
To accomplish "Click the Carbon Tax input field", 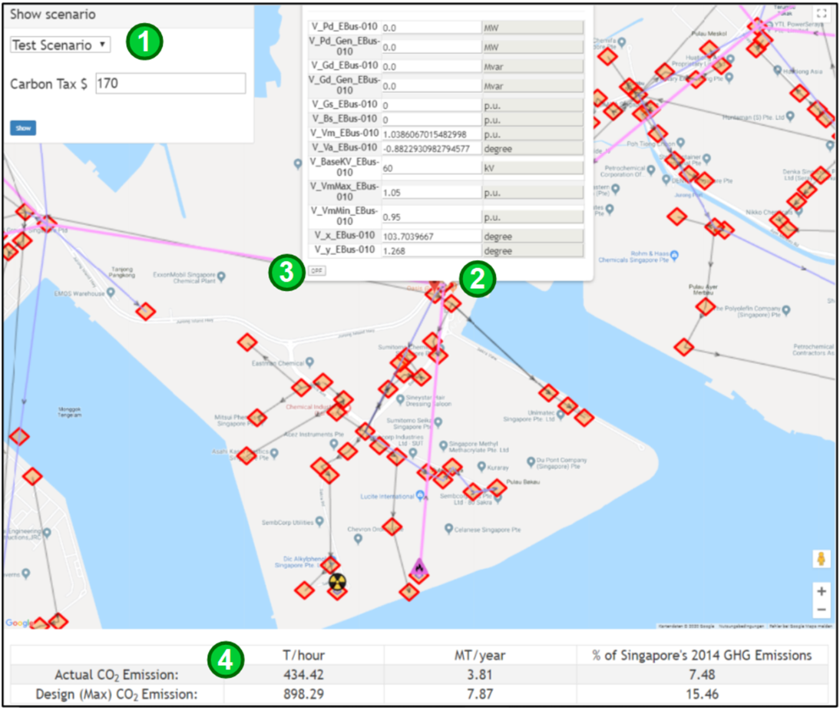I will (x=169, y=83).
